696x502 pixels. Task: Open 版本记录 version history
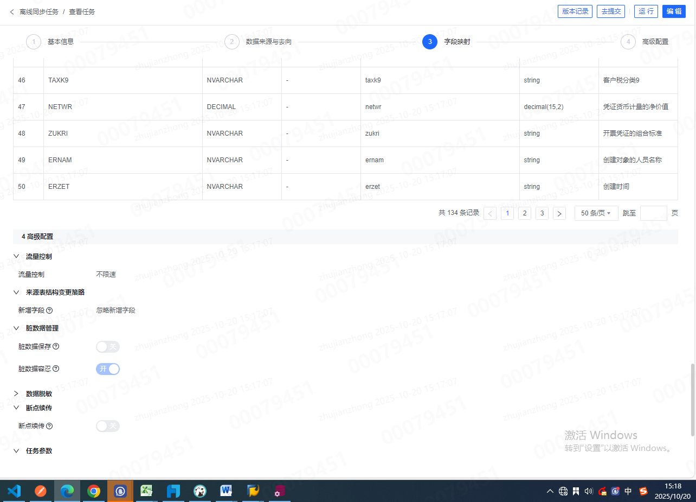coord(575,11)
